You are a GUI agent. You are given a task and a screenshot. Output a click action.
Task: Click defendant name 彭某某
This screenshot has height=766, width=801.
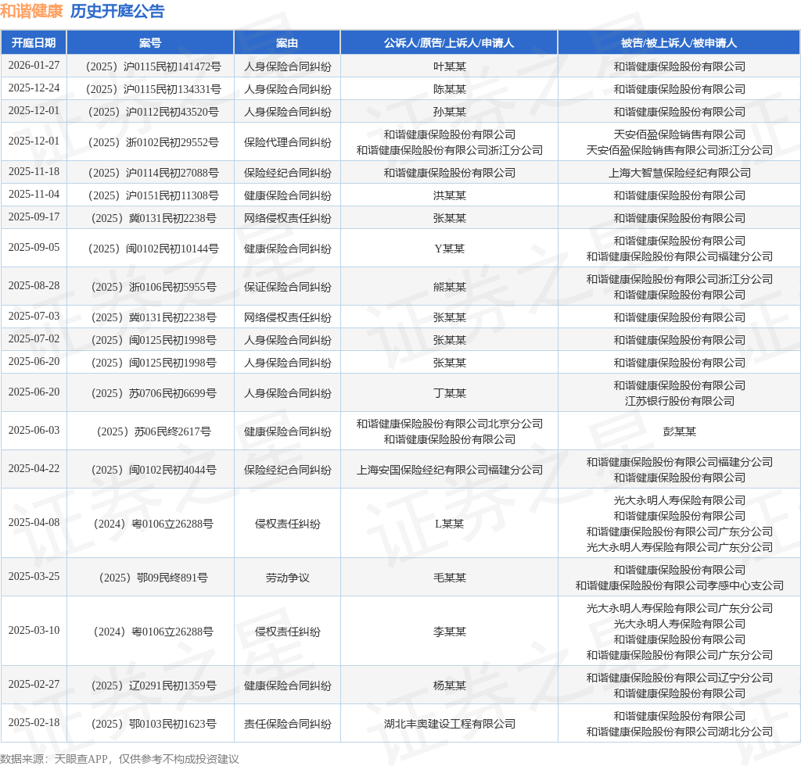click(x=680, y=431)
